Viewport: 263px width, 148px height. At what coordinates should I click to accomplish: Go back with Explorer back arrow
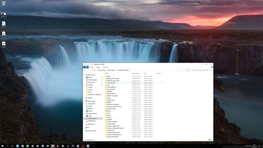click(85, 70)
